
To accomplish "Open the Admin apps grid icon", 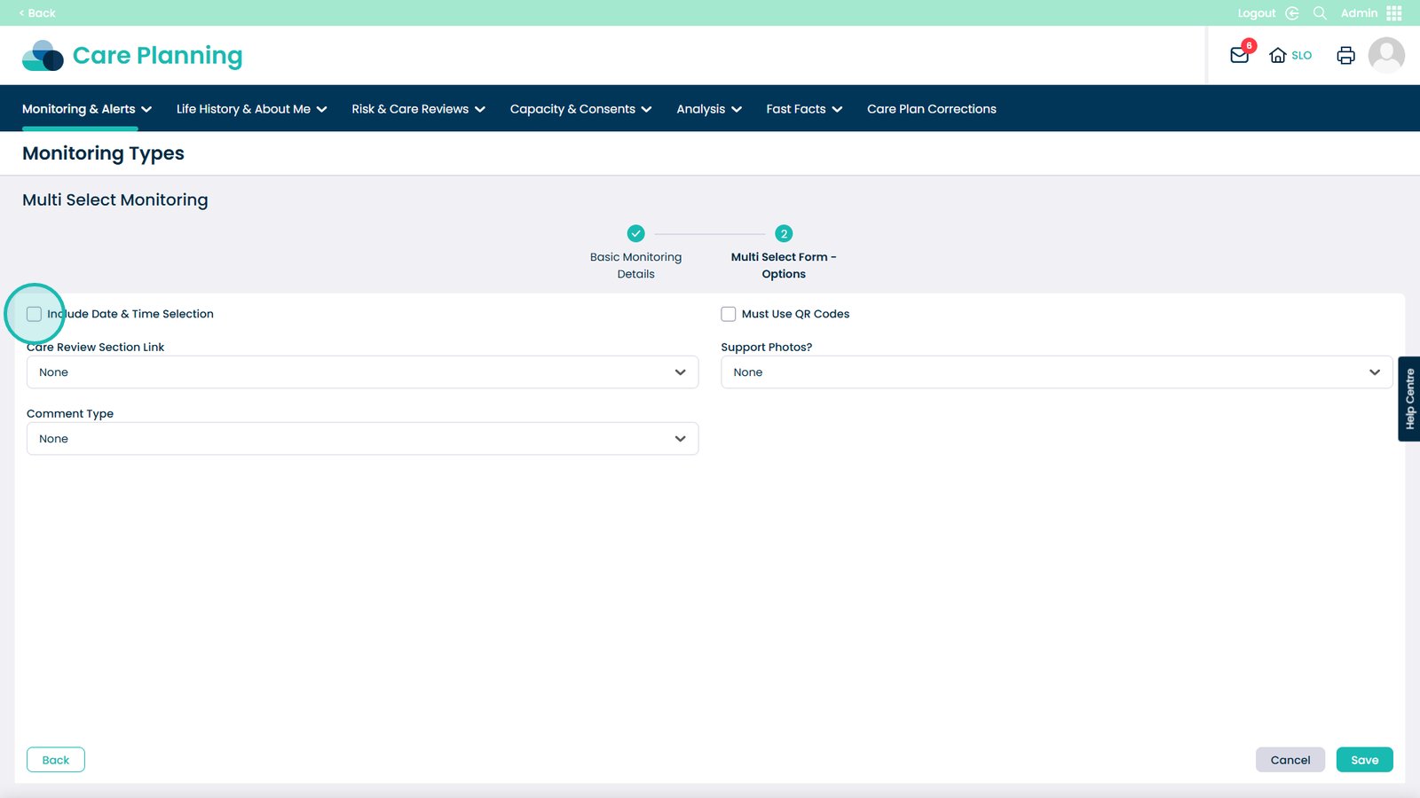I will (1394, 13).
